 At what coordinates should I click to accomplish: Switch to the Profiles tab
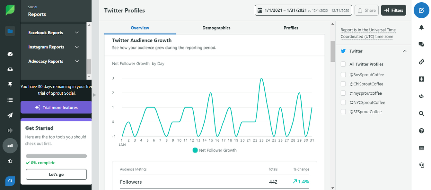coord(291,28)
